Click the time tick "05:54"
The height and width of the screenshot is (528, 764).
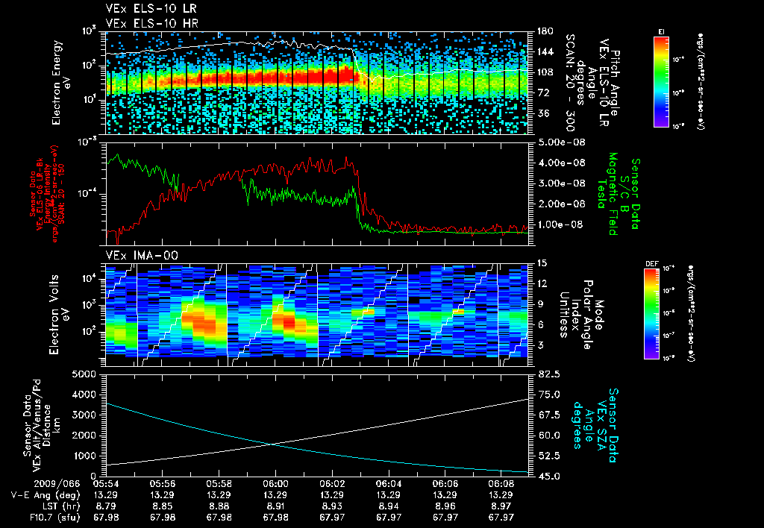[x=106, y=484]
